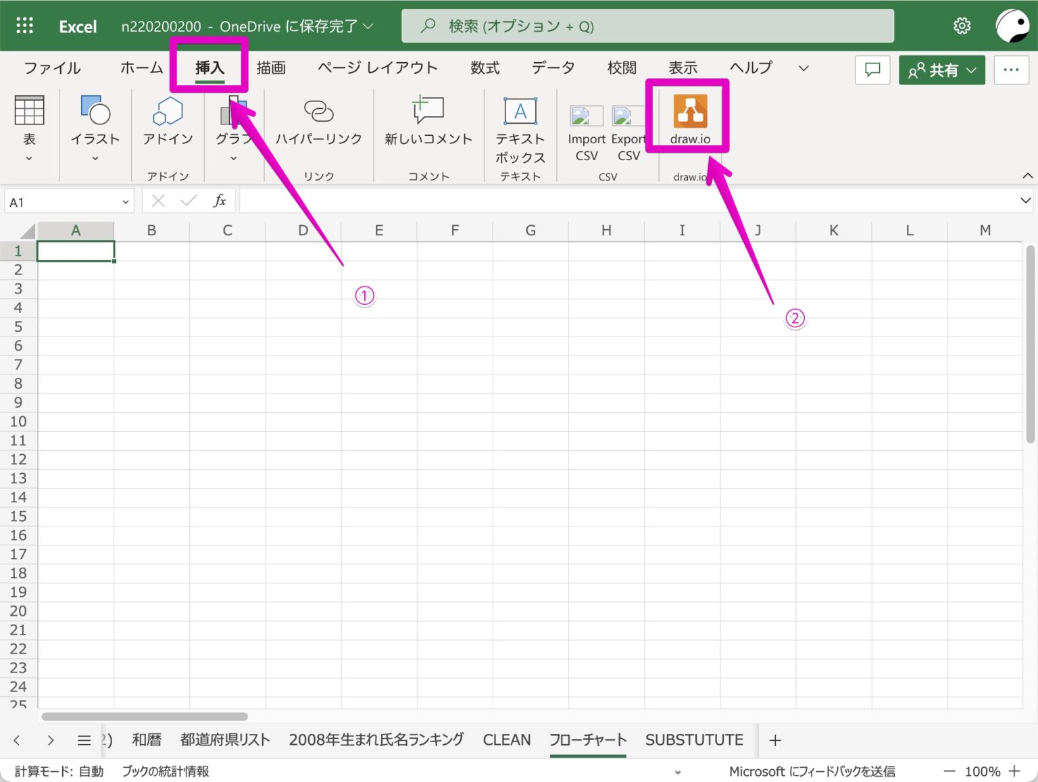
Task: Zoom out with the minus control
Action: pos(949,771)
